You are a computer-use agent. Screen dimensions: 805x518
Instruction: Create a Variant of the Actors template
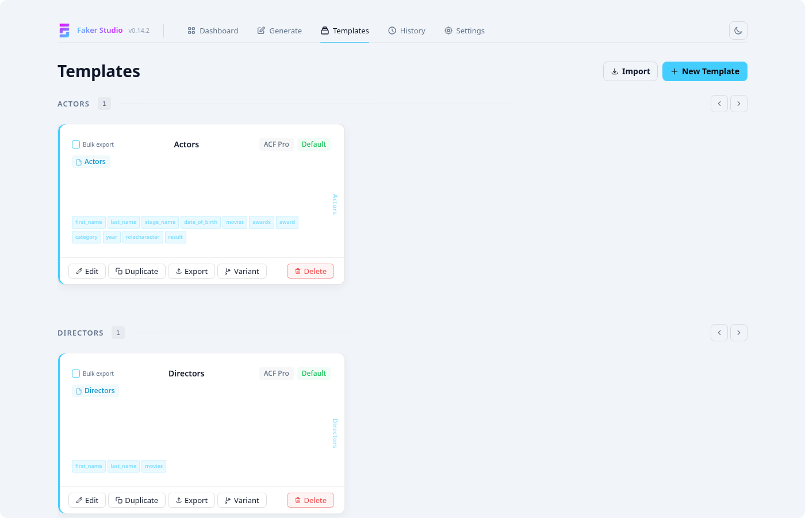[x=242, y=271]
